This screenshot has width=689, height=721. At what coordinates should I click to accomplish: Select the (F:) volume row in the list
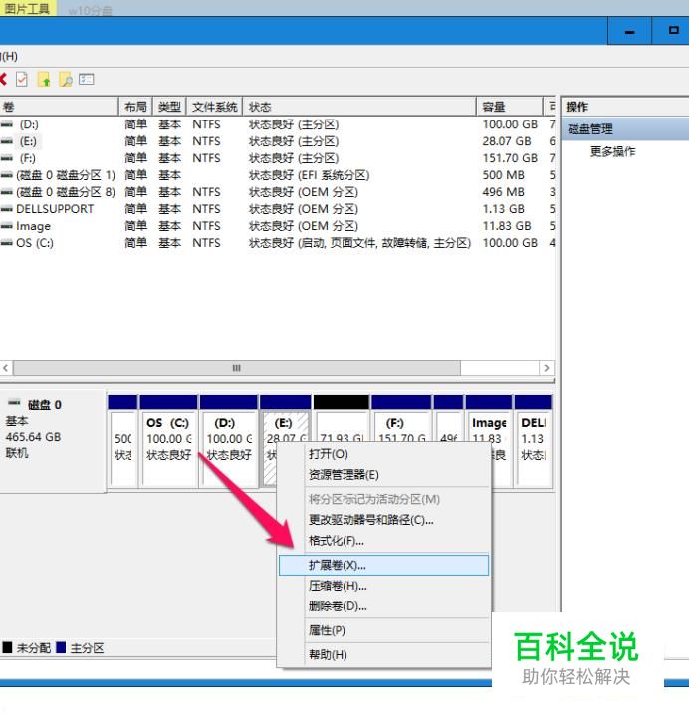pyautogui.click(x=277, y=158)
